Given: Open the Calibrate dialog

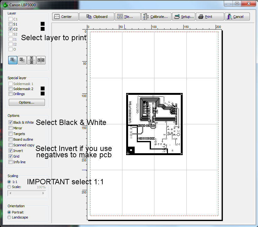Looking at the screenshot, I should [156, 17].
